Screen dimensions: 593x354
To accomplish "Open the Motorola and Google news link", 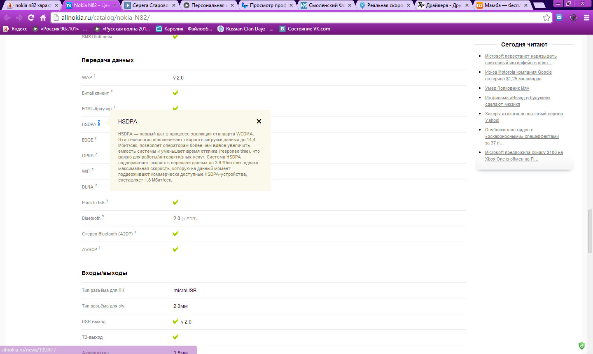I will (518, 75).
